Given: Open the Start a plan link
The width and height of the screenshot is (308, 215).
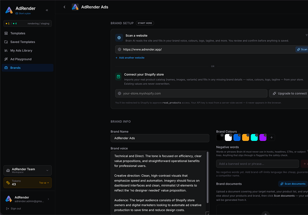Looking at the screenshot, I should tap(23, 13).
